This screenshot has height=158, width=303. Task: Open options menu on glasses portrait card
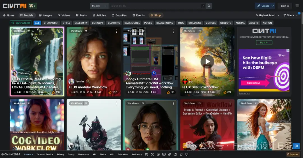[x=173, y=104]
